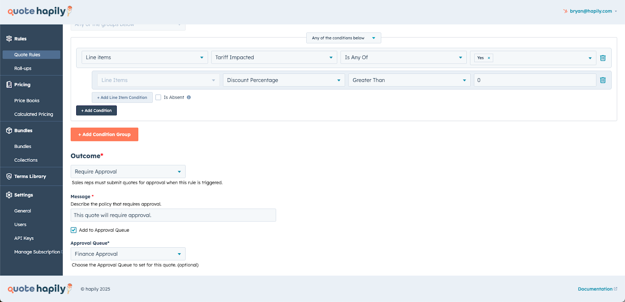Click the Pricing section icon in sidebar

pyautogui.click(x=9, y=84)
